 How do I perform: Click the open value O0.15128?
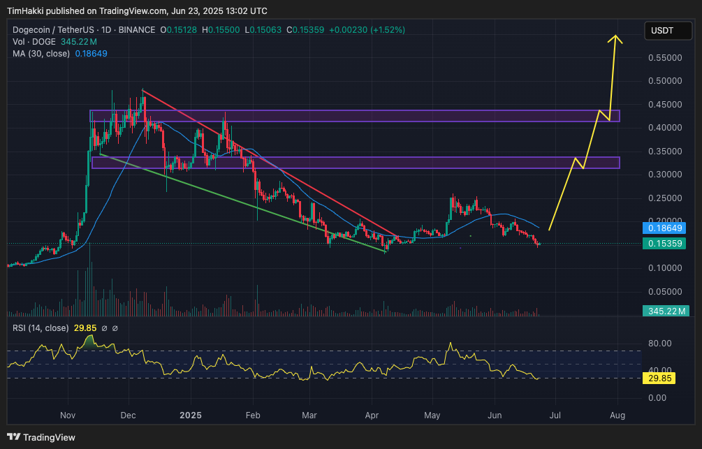[179, 30]
